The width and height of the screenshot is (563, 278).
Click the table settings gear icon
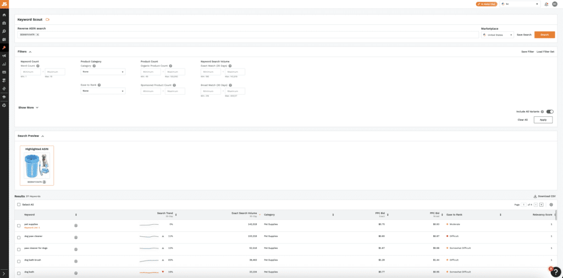click(551, 205)
